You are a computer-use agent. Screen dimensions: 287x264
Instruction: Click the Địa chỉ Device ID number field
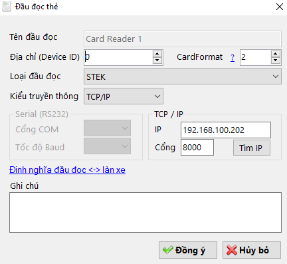coord(118,57)
